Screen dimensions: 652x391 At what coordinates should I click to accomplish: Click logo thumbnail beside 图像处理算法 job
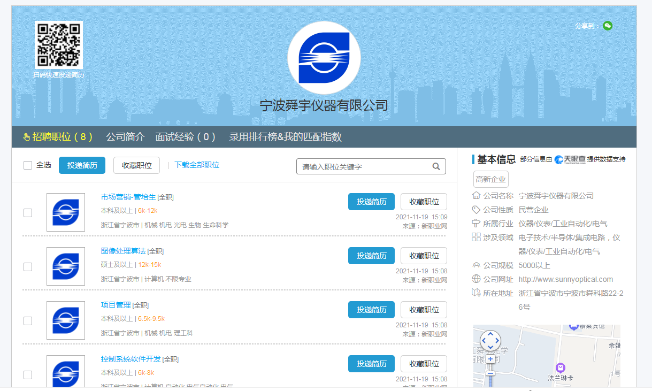66,266
